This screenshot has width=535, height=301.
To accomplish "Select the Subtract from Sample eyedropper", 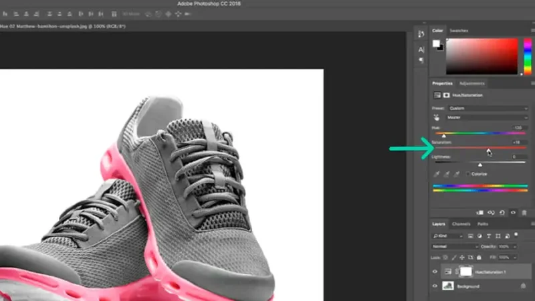I will click(x=457, y=174).
